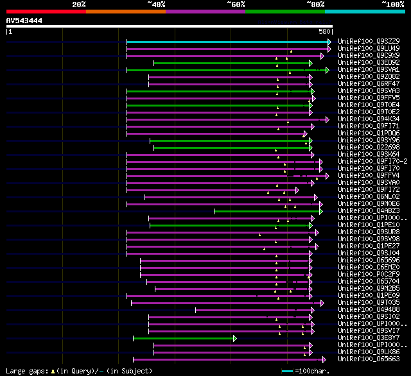Select the UniRef100_Q9SVA3 label
The width and height of the screenshot is (411, 376).
[369, 91]
